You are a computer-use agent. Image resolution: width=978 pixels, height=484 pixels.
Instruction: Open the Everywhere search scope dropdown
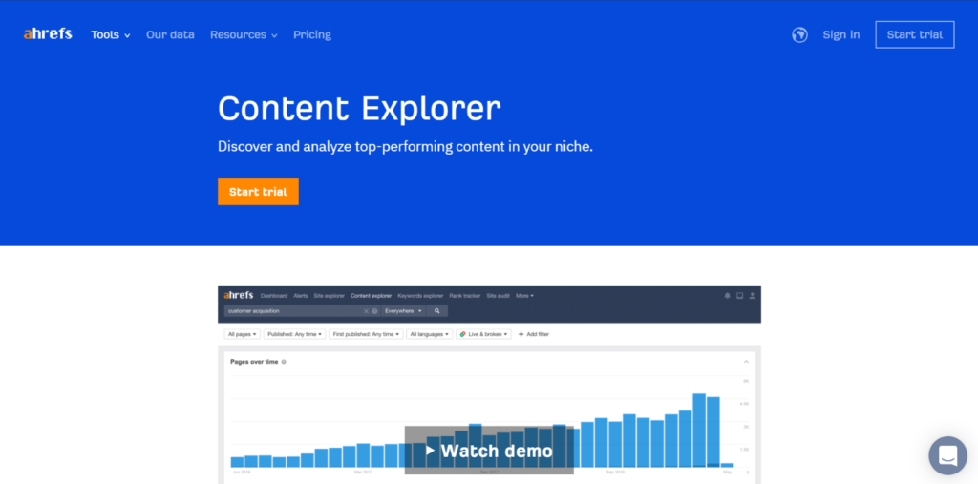405,311
